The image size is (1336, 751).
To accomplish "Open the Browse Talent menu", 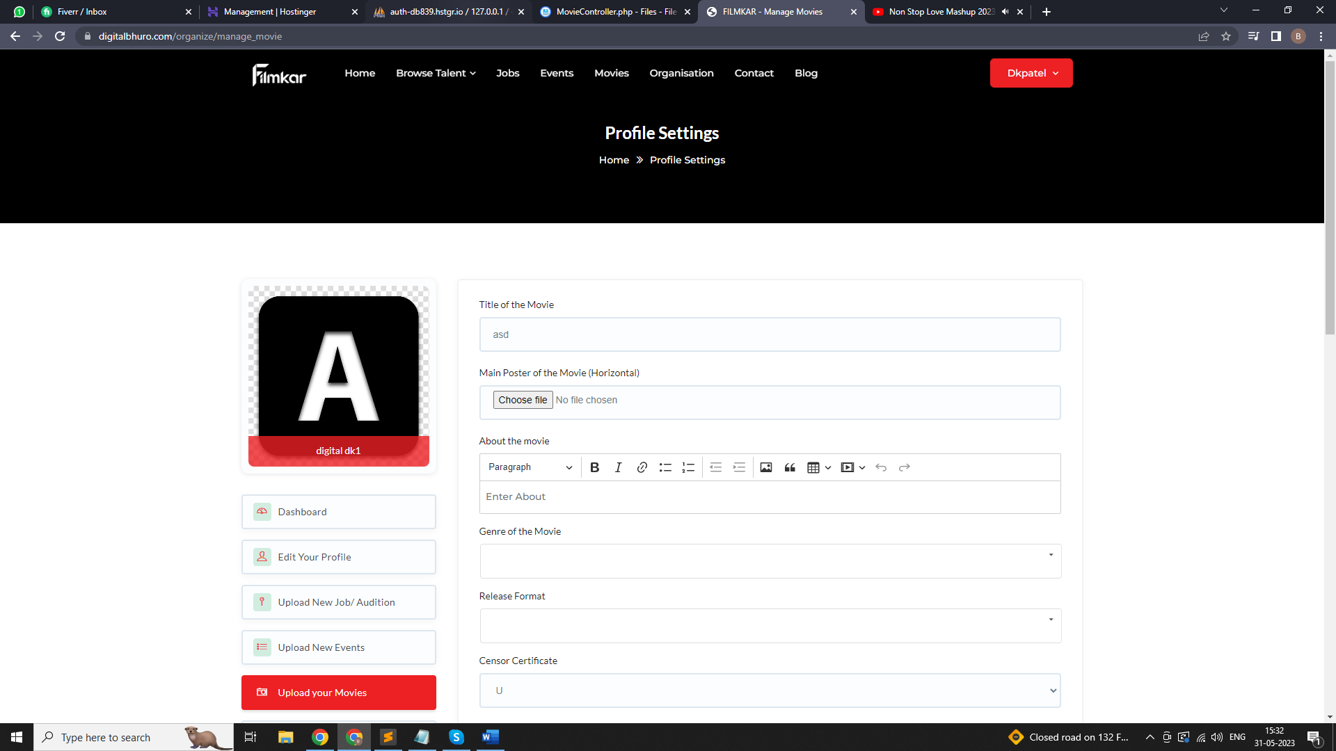I will 436,73.
